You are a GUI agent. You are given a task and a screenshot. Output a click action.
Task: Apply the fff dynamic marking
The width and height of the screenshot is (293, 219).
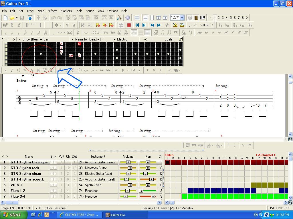pos(246,32)
